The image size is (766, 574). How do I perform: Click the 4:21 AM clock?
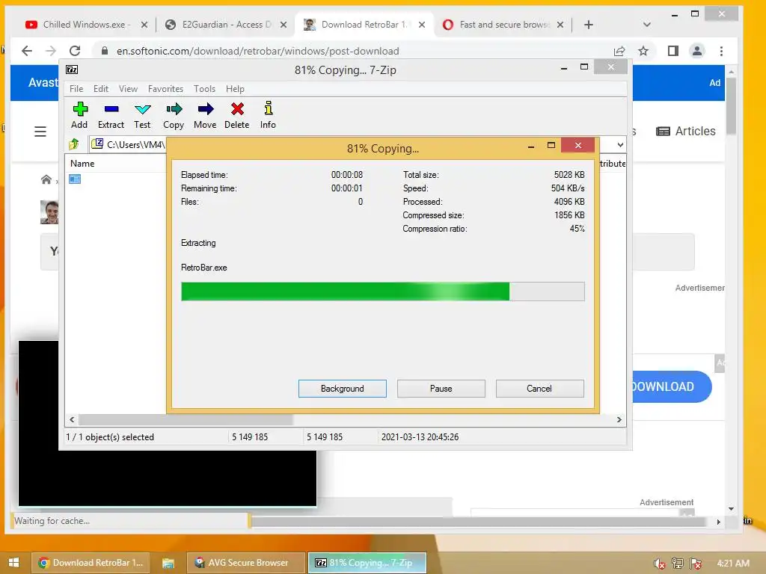733,563
